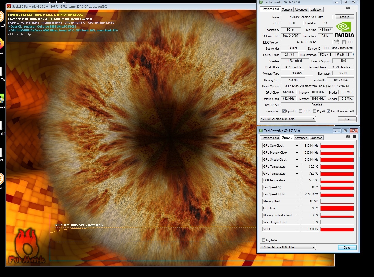Expand the Memory Controller Load sensor dropdown
The image size is (374, 277).
pos(297,215)
